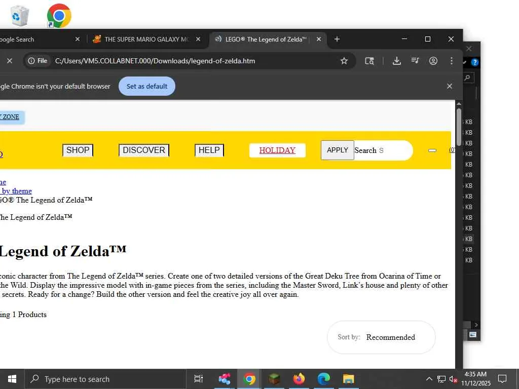Dismiss the default browser notification bar
519x389 pixels.
450,86
